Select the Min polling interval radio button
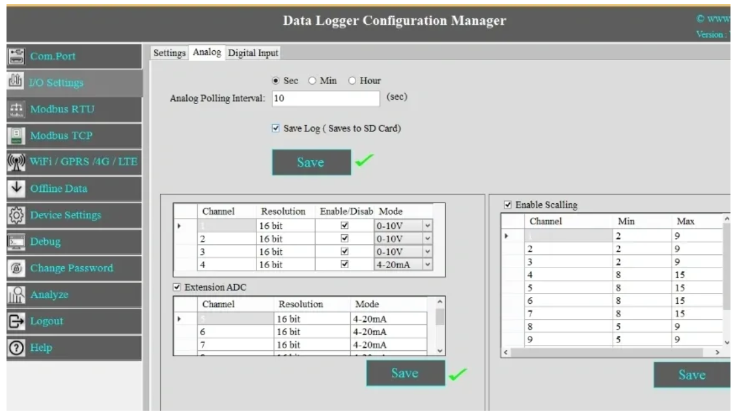This screenshot has height=414, width=737. [x=312, y=81]
